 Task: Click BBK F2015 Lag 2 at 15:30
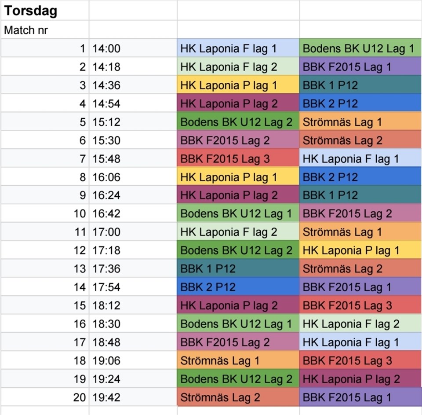tap(238, 140)
